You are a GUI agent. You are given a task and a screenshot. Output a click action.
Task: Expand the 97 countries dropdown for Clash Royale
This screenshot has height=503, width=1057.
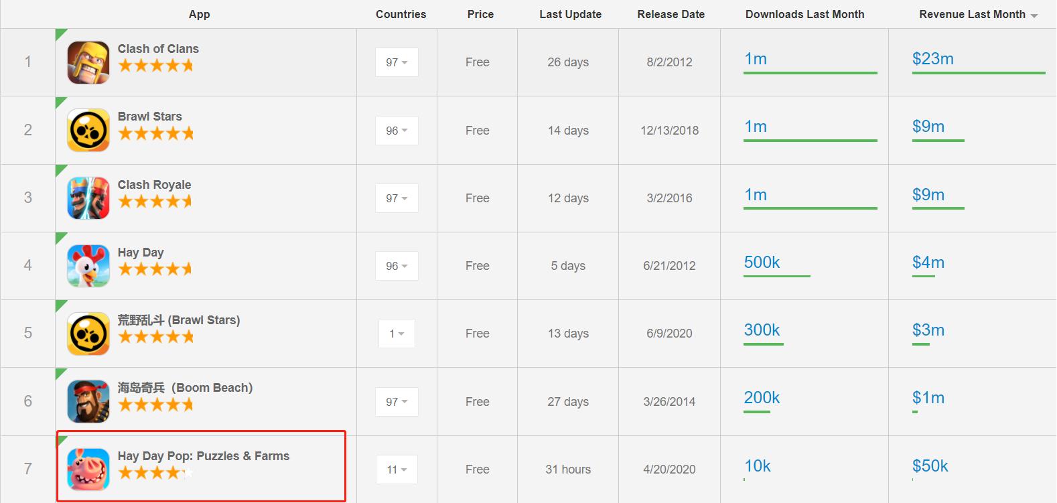[x=397, y=198]
